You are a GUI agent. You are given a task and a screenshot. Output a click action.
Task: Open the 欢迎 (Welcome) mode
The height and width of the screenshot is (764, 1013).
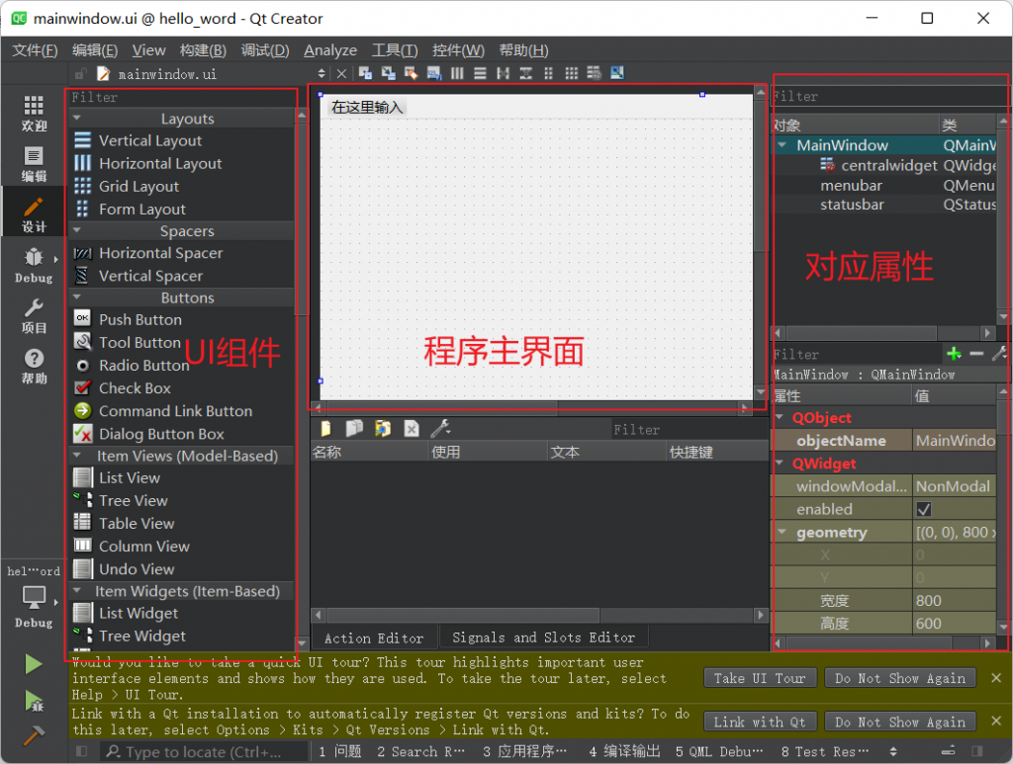pos(34,114)
